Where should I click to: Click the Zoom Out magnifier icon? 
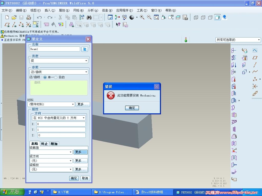tap(149, 17)
